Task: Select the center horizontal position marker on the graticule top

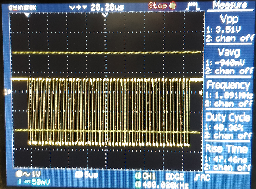Action: [105, 15]
